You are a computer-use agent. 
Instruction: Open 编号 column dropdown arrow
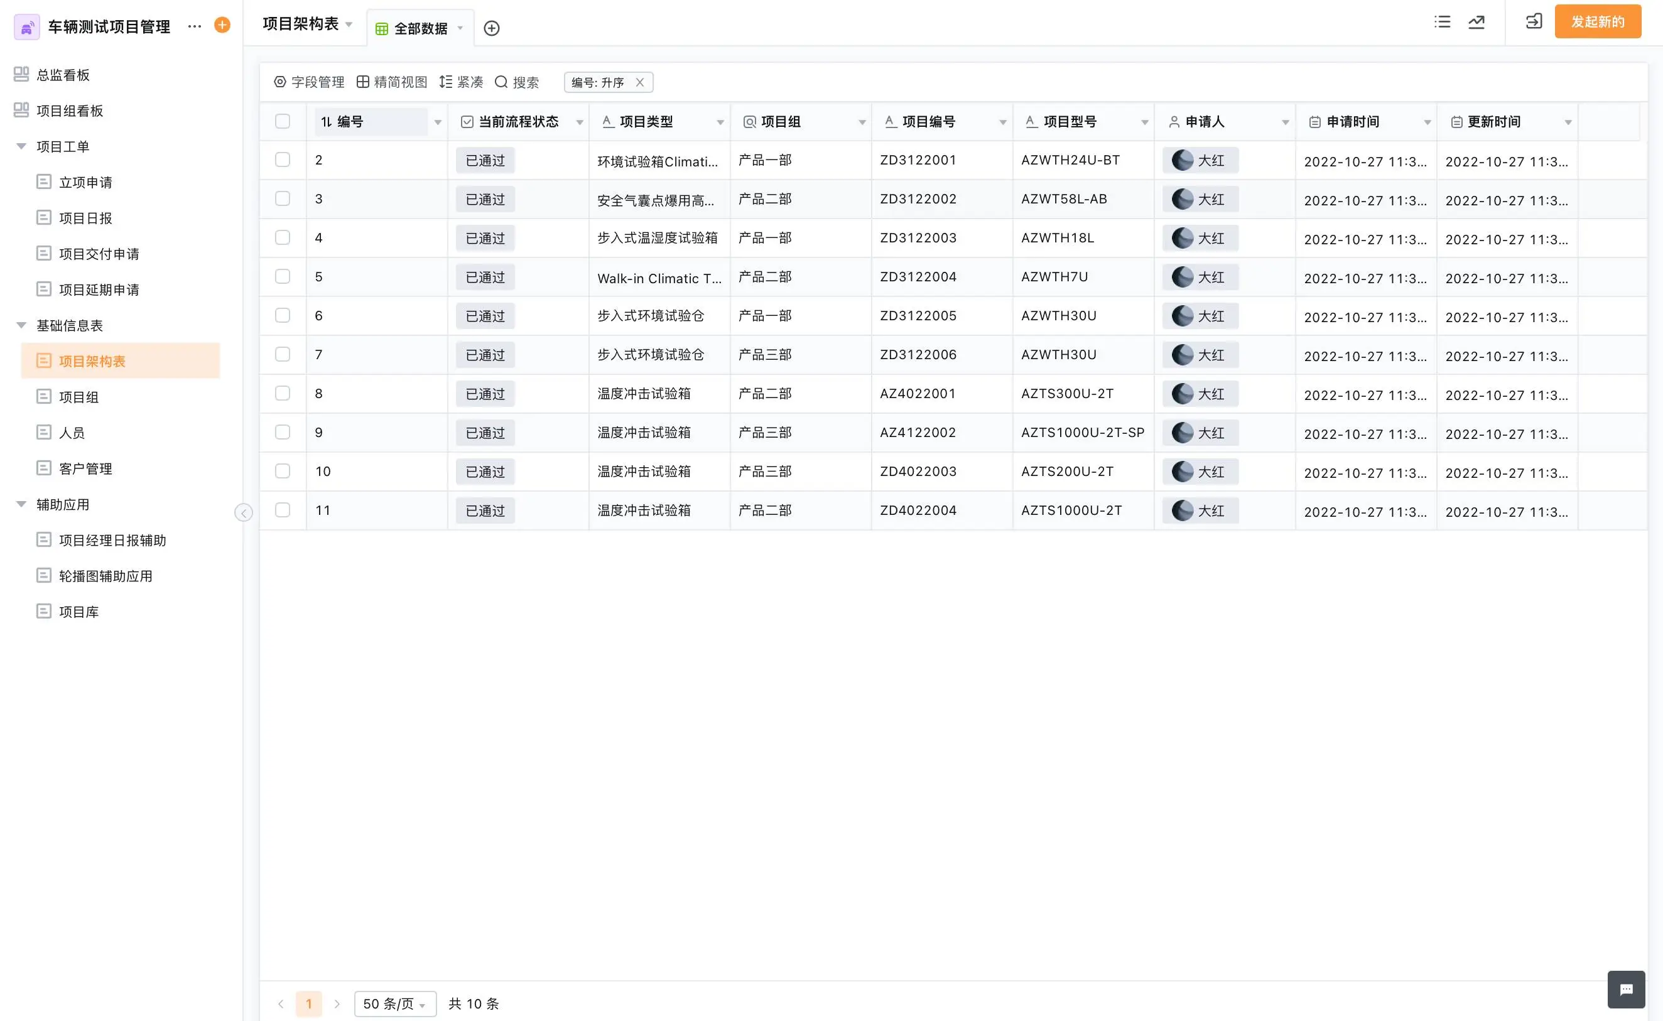(x=438, y=122)
